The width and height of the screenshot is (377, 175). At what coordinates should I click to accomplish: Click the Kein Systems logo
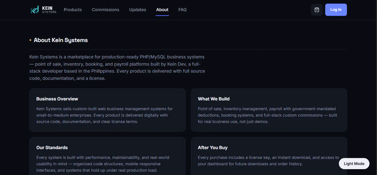tap(43, 10)
